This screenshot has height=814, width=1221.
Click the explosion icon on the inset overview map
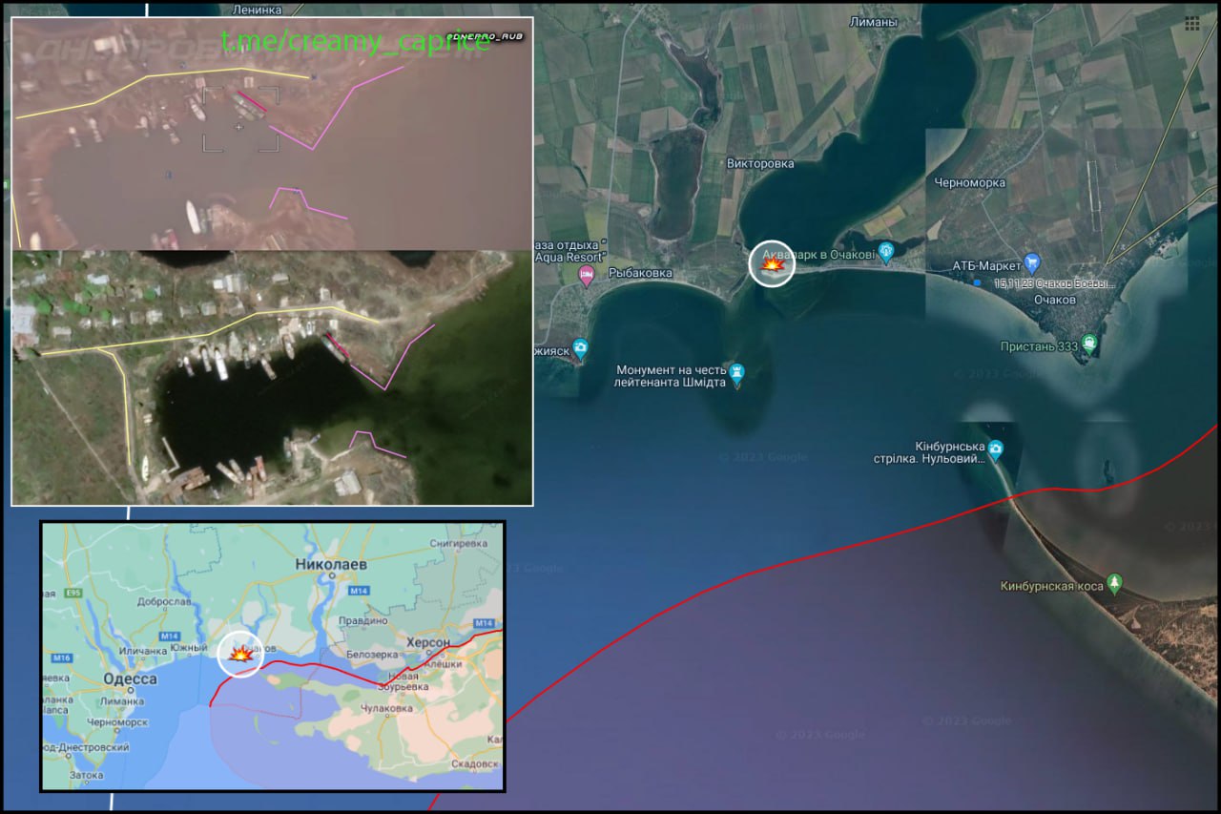tap(240, 655)
